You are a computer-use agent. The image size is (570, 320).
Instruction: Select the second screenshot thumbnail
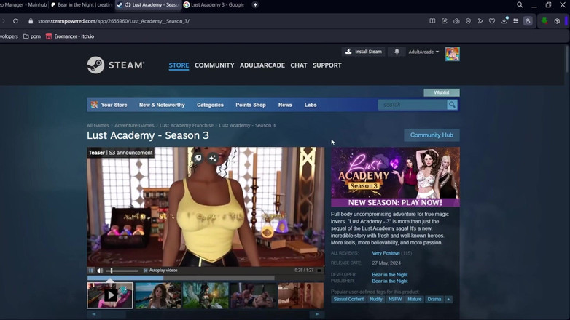coord(158,296)
